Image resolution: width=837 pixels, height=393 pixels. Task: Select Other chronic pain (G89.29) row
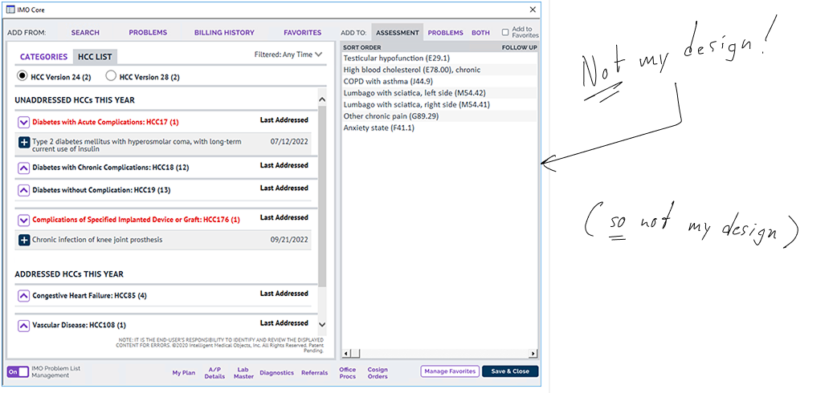(x=439, y=116)
